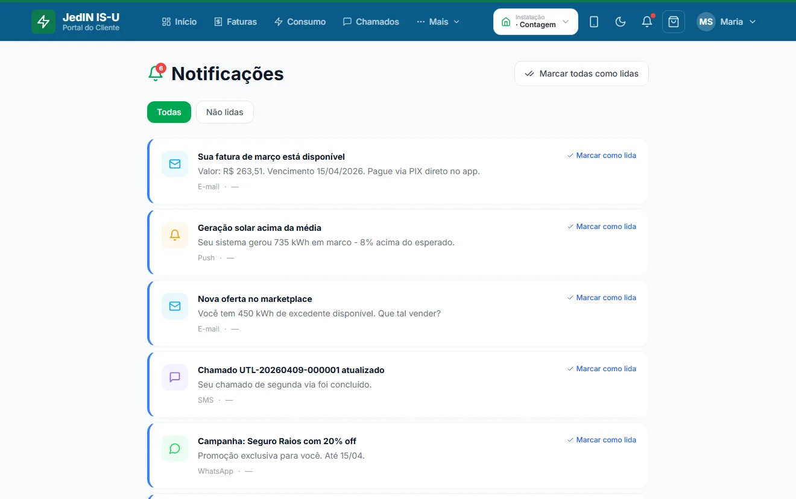Click Marcar todas como lidas button
This screenshot has width=796, height=499.
tap(581, 74)
